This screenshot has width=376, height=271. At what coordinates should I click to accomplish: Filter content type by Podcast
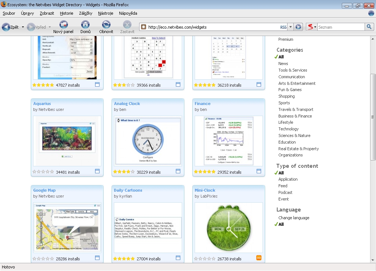tap(285, 192)
